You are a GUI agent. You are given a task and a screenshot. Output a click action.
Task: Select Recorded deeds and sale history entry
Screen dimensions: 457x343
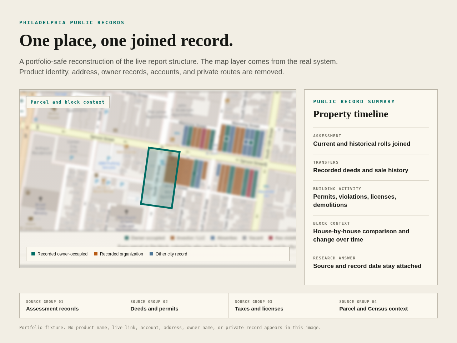pos(361,170)
